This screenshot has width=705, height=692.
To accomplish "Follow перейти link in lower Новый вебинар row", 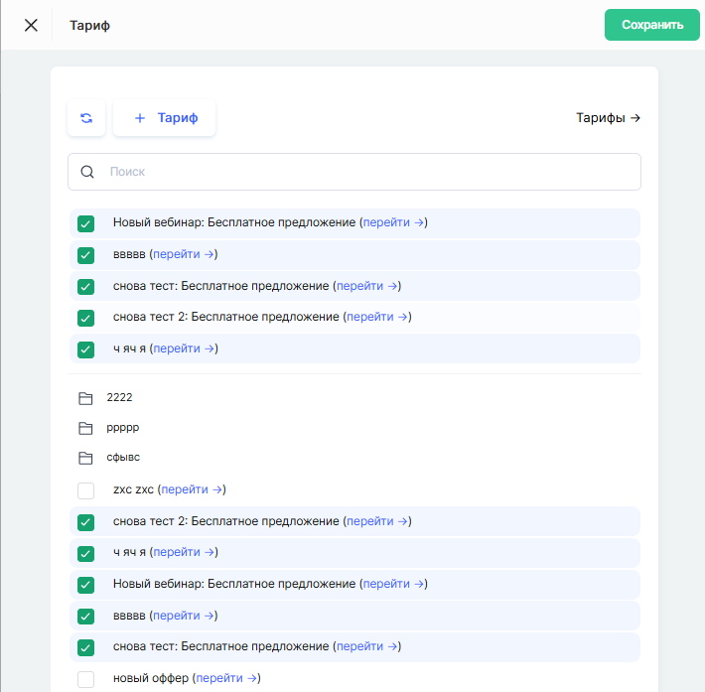I will point(393,584).
